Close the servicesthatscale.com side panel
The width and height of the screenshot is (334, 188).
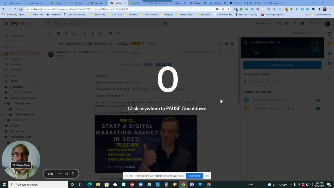[x=245, y=42]
